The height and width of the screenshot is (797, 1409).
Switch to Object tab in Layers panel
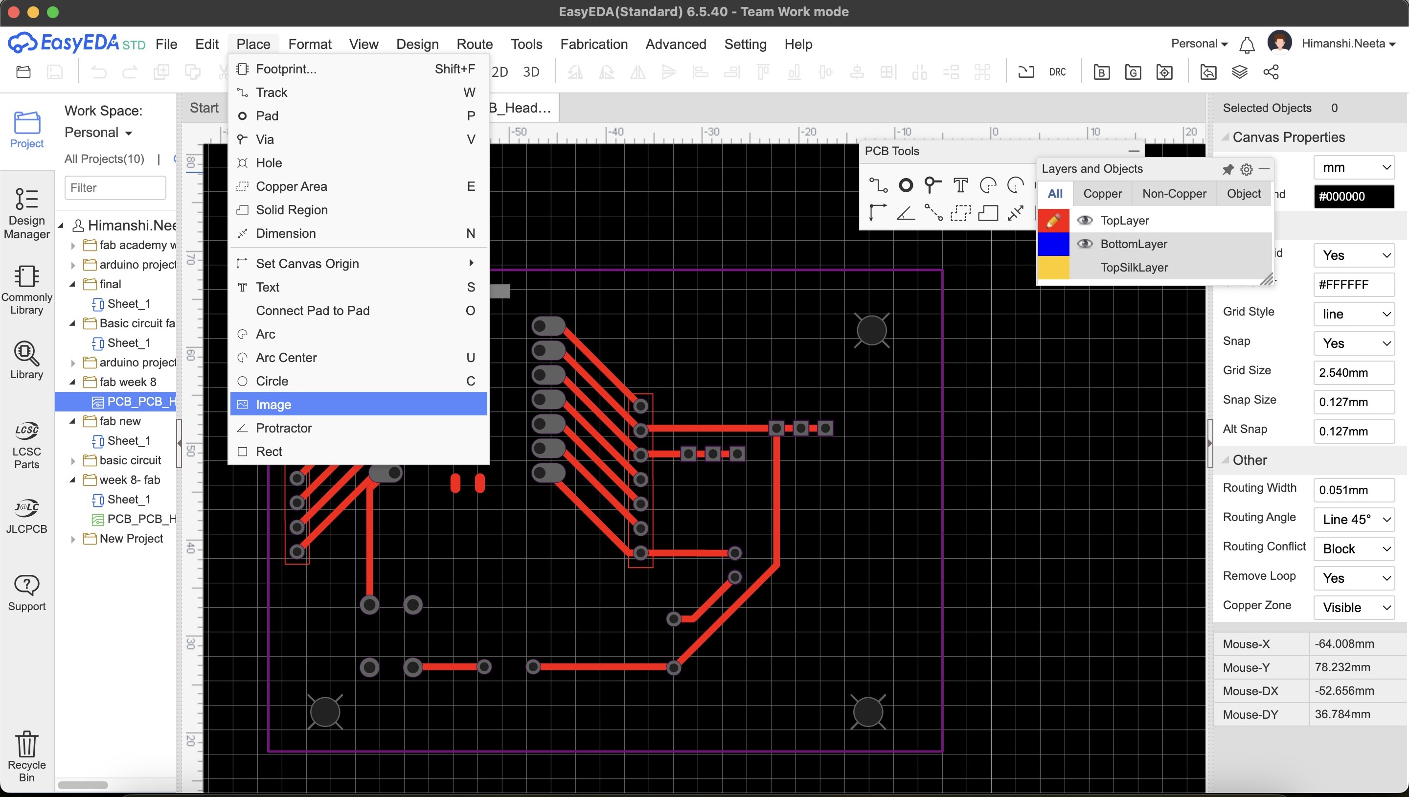[1243, 193]
